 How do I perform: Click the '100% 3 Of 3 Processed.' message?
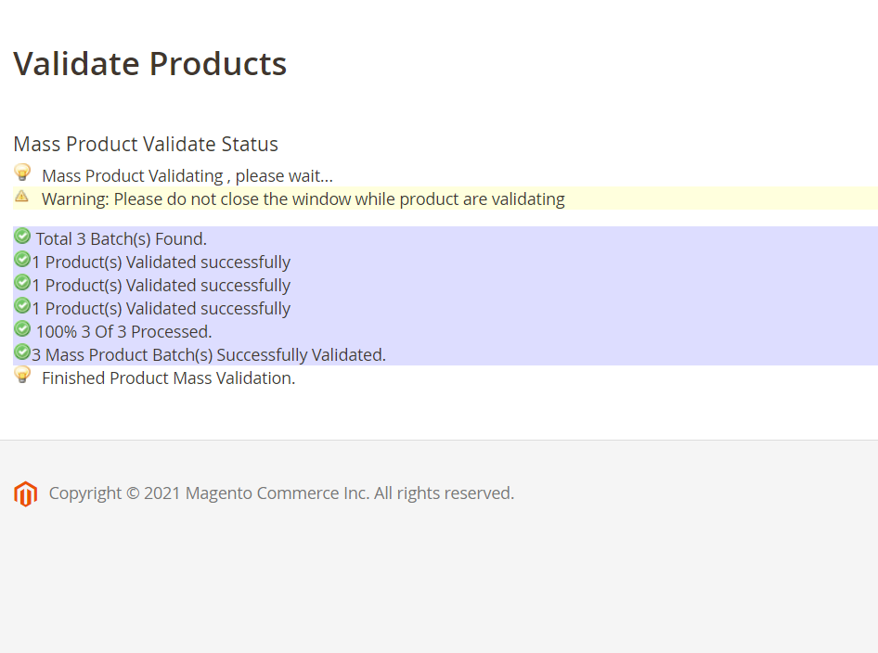123,332
